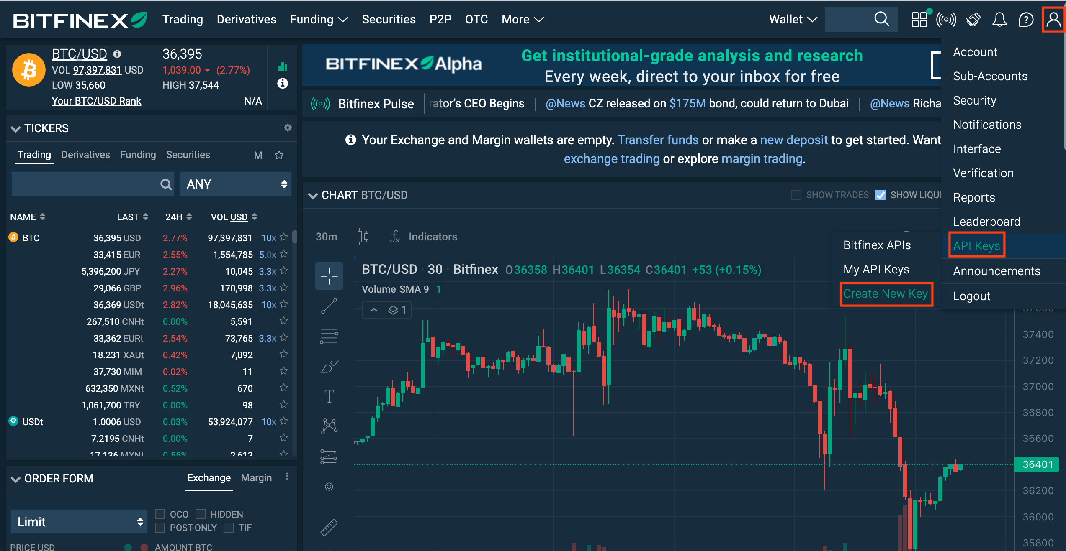
Task: Select the text annotation tool
Action: tap(329, 396)
